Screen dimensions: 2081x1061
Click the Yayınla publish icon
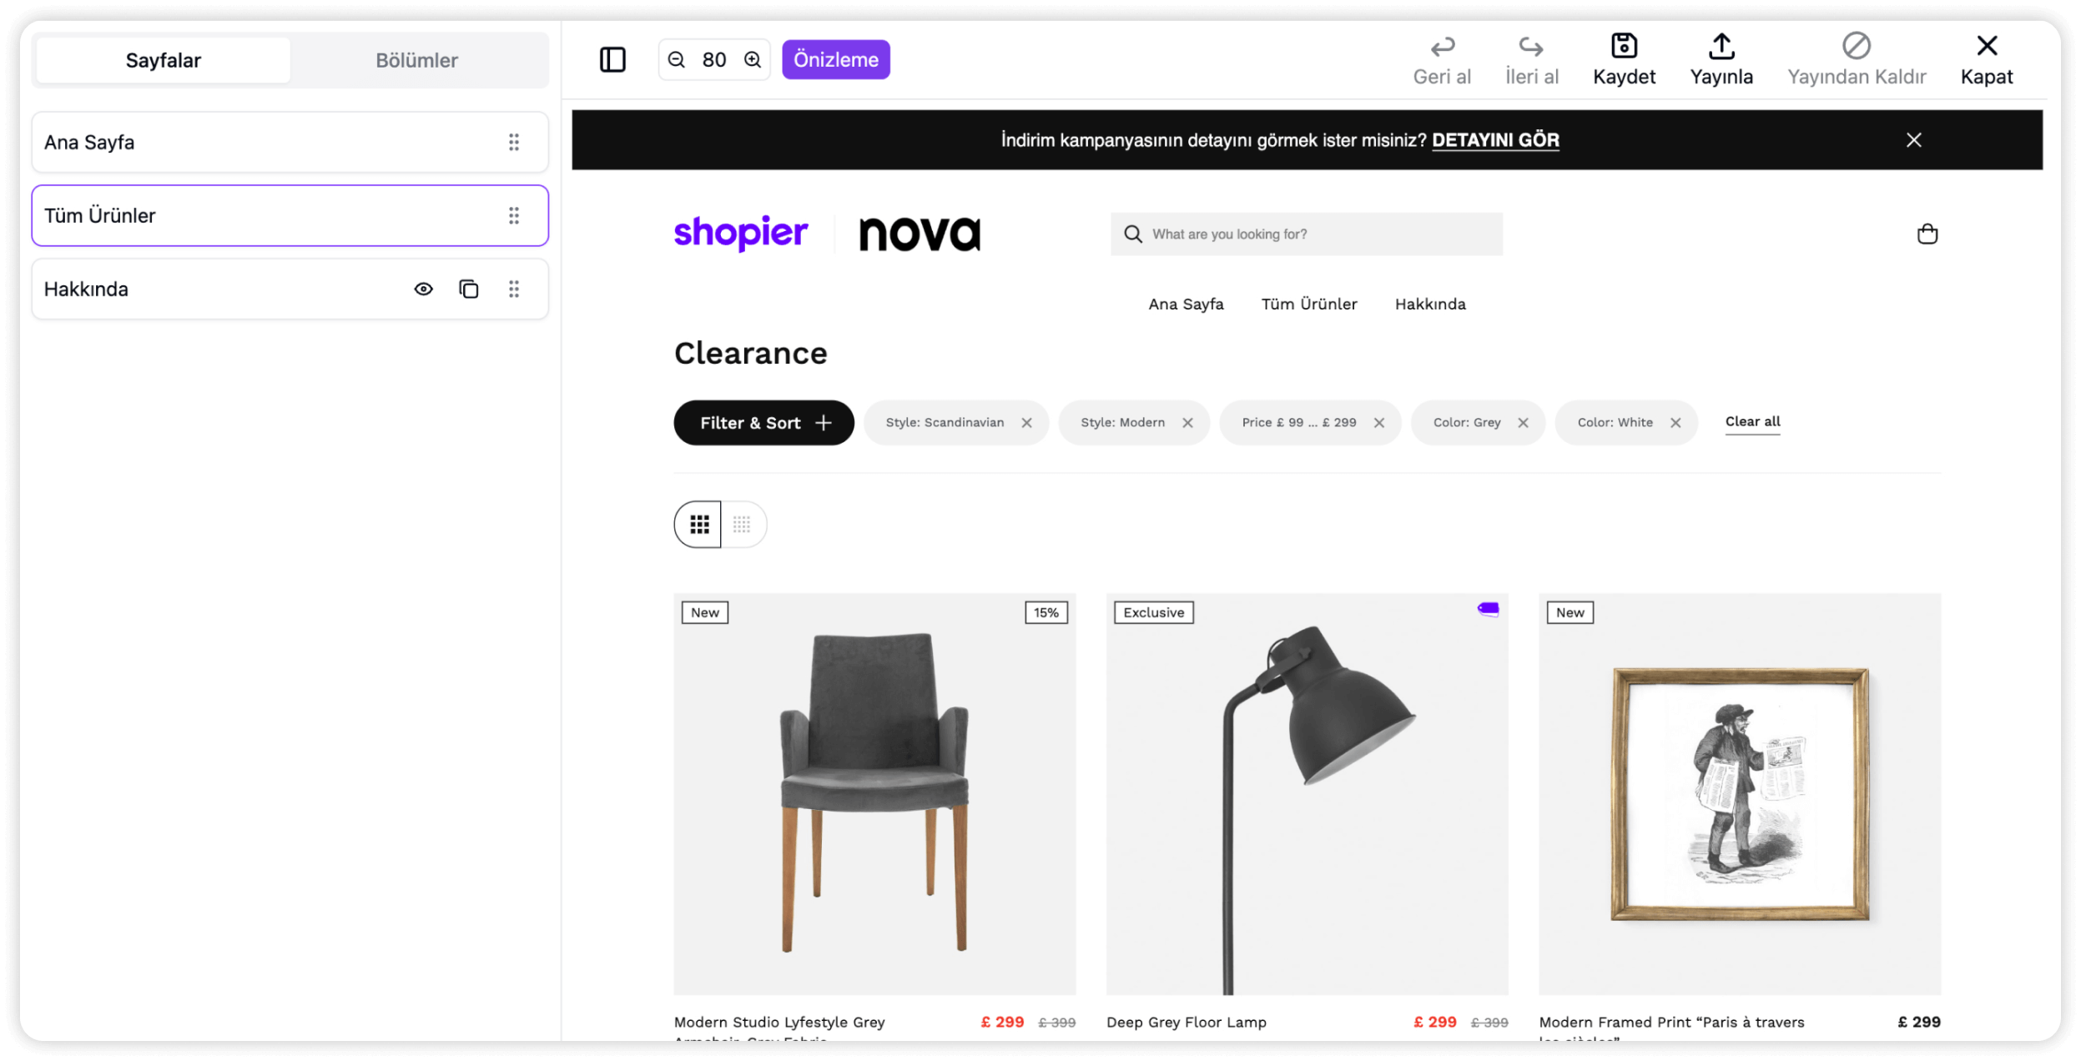tap(1721, 46)
